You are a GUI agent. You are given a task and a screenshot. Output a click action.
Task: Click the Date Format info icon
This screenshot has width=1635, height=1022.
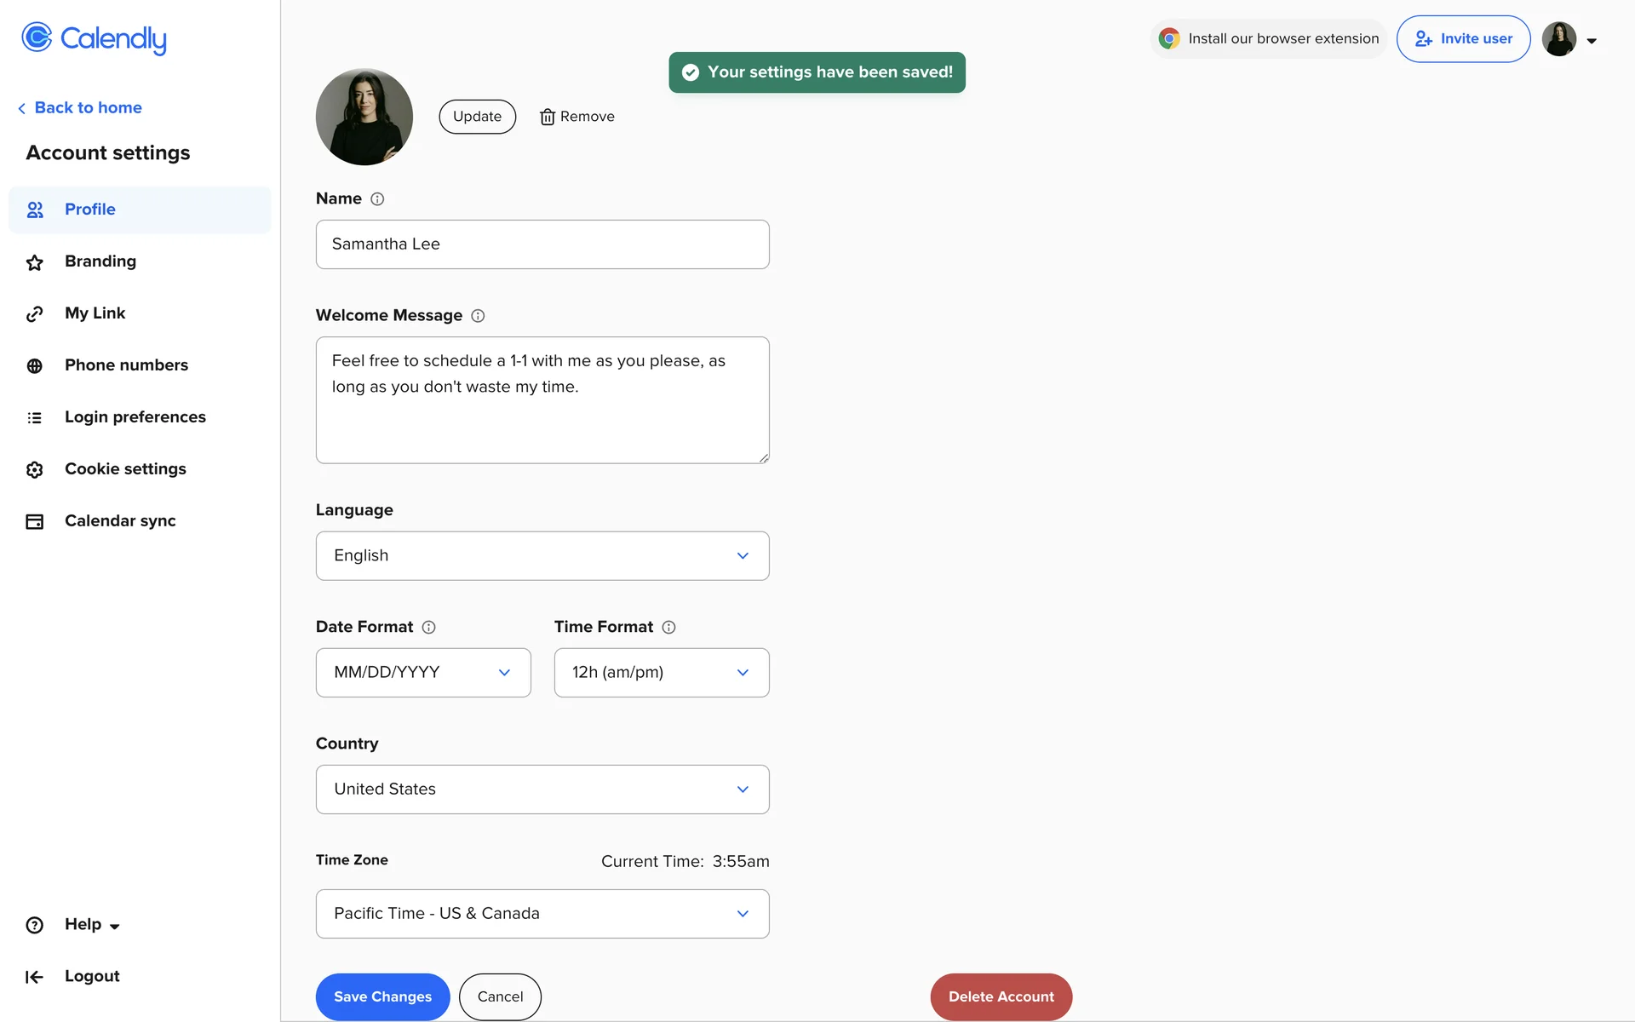pyautogui.click(x=429, y=628)
